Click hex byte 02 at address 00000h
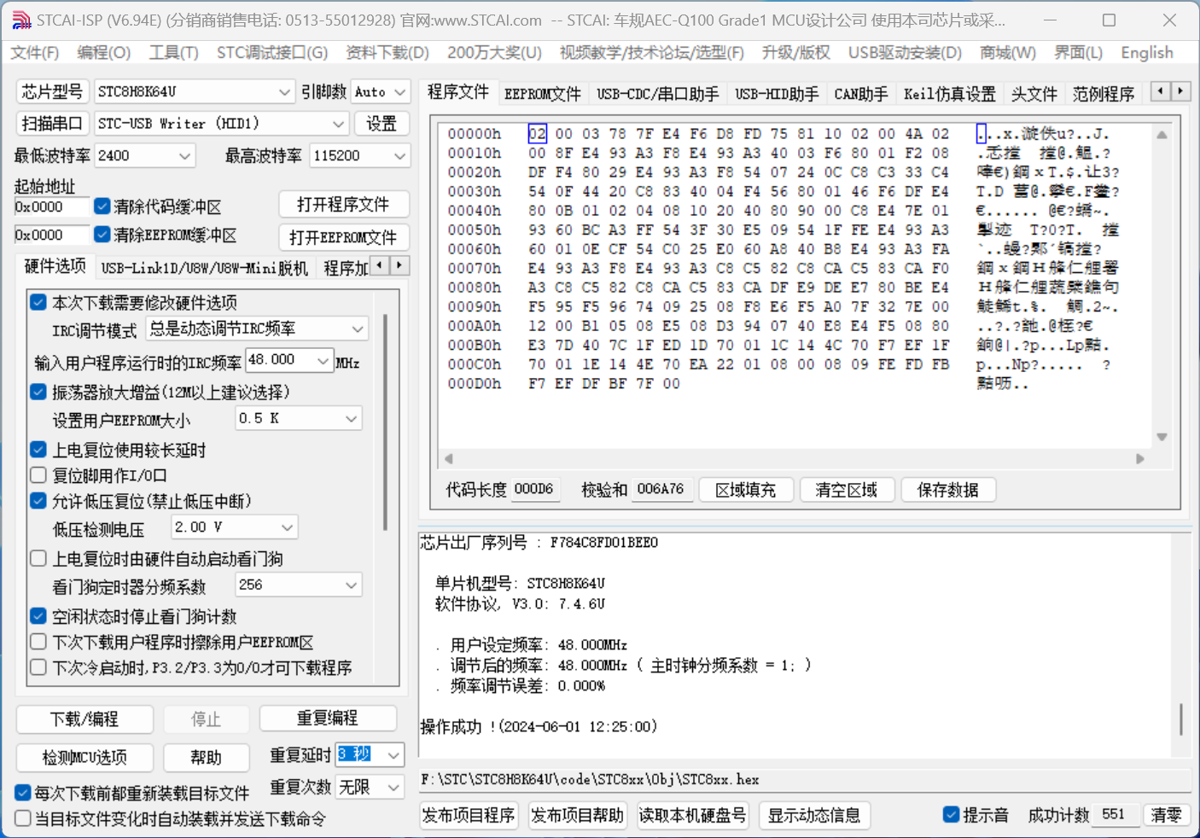 (537, 134)
